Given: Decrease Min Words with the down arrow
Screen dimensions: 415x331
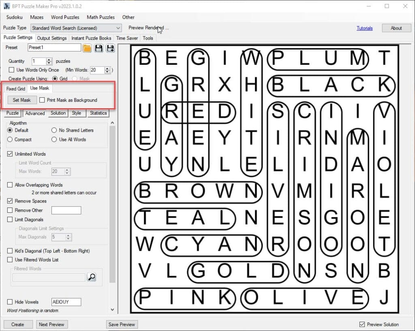Looking at the screenshot, I should coord(107,72).
